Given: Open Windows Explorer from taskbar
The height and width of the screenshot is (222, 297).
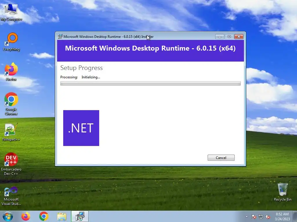Looking at the screenshot, I should click(62, 217).
